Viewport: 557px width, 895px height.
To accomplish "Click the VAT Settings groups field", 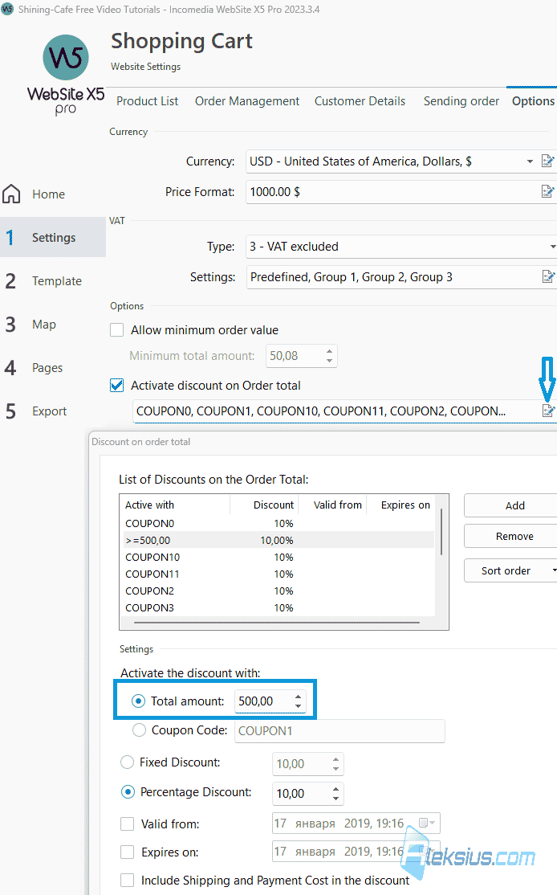I will tap(393, 277).
